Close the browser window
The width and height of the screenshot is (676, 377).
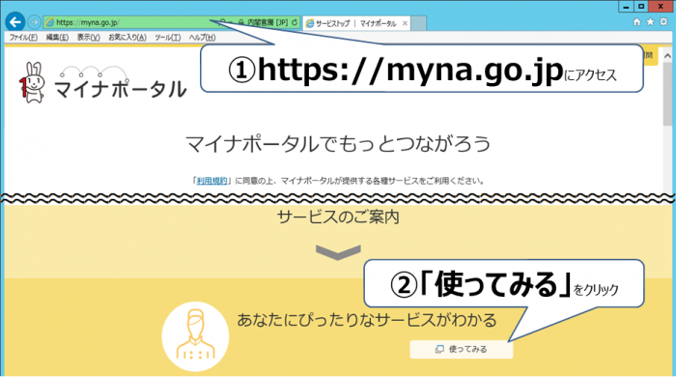(x=661, y=6)
